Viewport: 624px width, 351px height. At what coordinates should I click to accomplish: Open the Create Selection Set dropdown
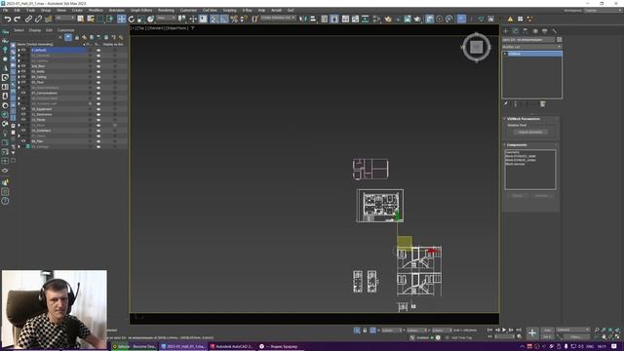click(x=278, y=18)
